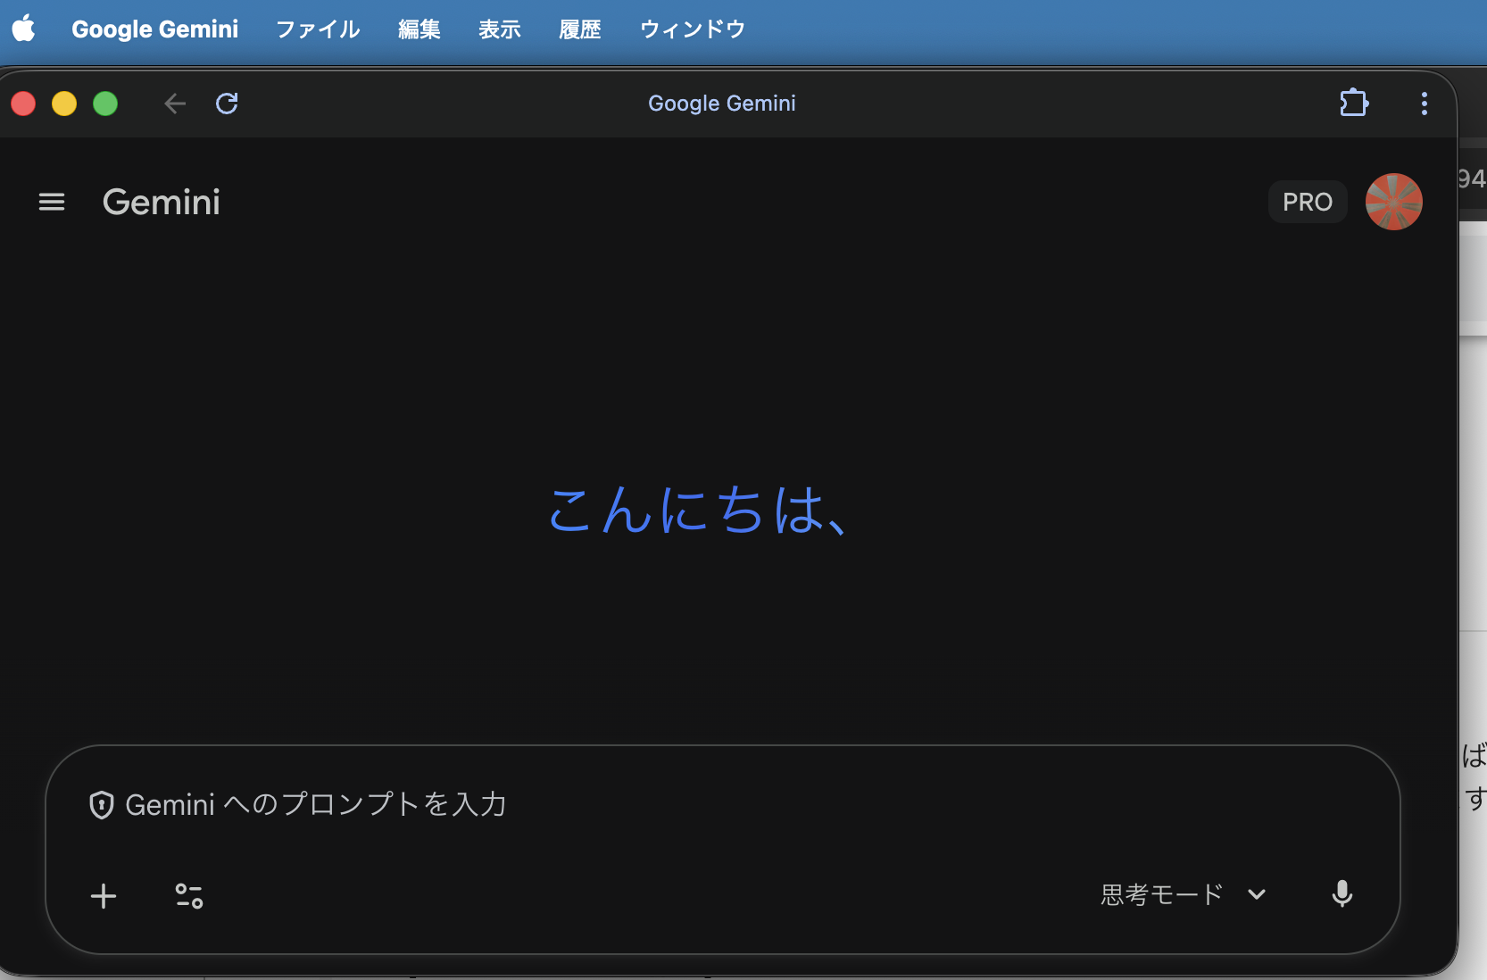Open the 履歴 menu in the menu bar
The height and width of the screenshot is (980, 1487).
[579, 29]
